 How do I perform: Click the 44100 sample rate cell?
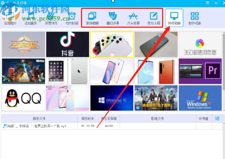click(x=109, y=126)
